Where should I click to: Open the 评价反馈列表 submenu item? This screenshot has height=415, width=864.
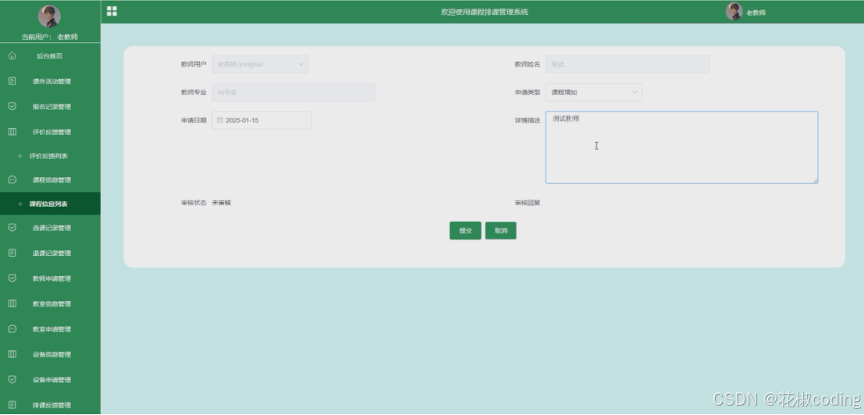pyautogui.click(x=50, y=156)
